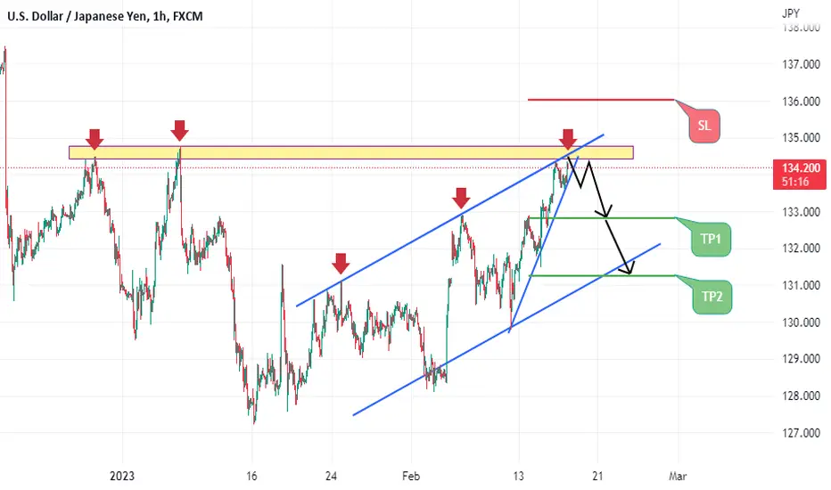This screenshot has width=831, height=490.
Task: Select the 134.200 current price tag
Action: click(800, 175)
